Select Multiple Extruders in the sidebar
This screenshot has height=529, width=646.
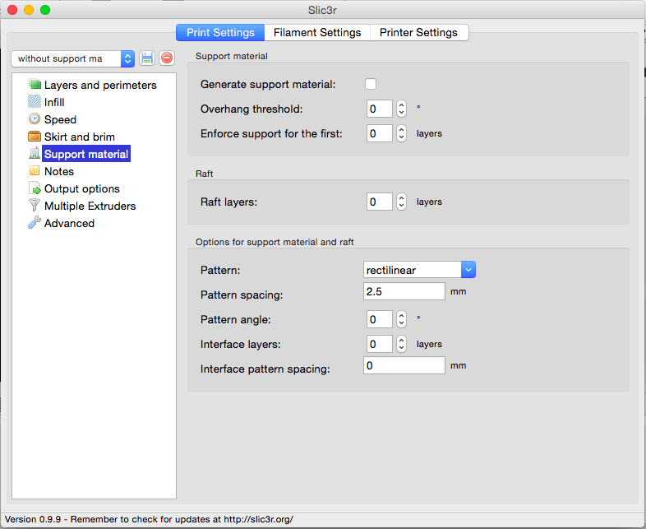[x=90, y=206]
